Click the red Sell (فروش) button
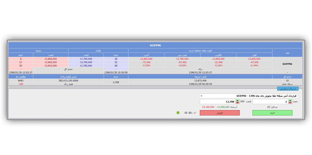312x155 pixels. pyautogui.click(x=220, y=113)
